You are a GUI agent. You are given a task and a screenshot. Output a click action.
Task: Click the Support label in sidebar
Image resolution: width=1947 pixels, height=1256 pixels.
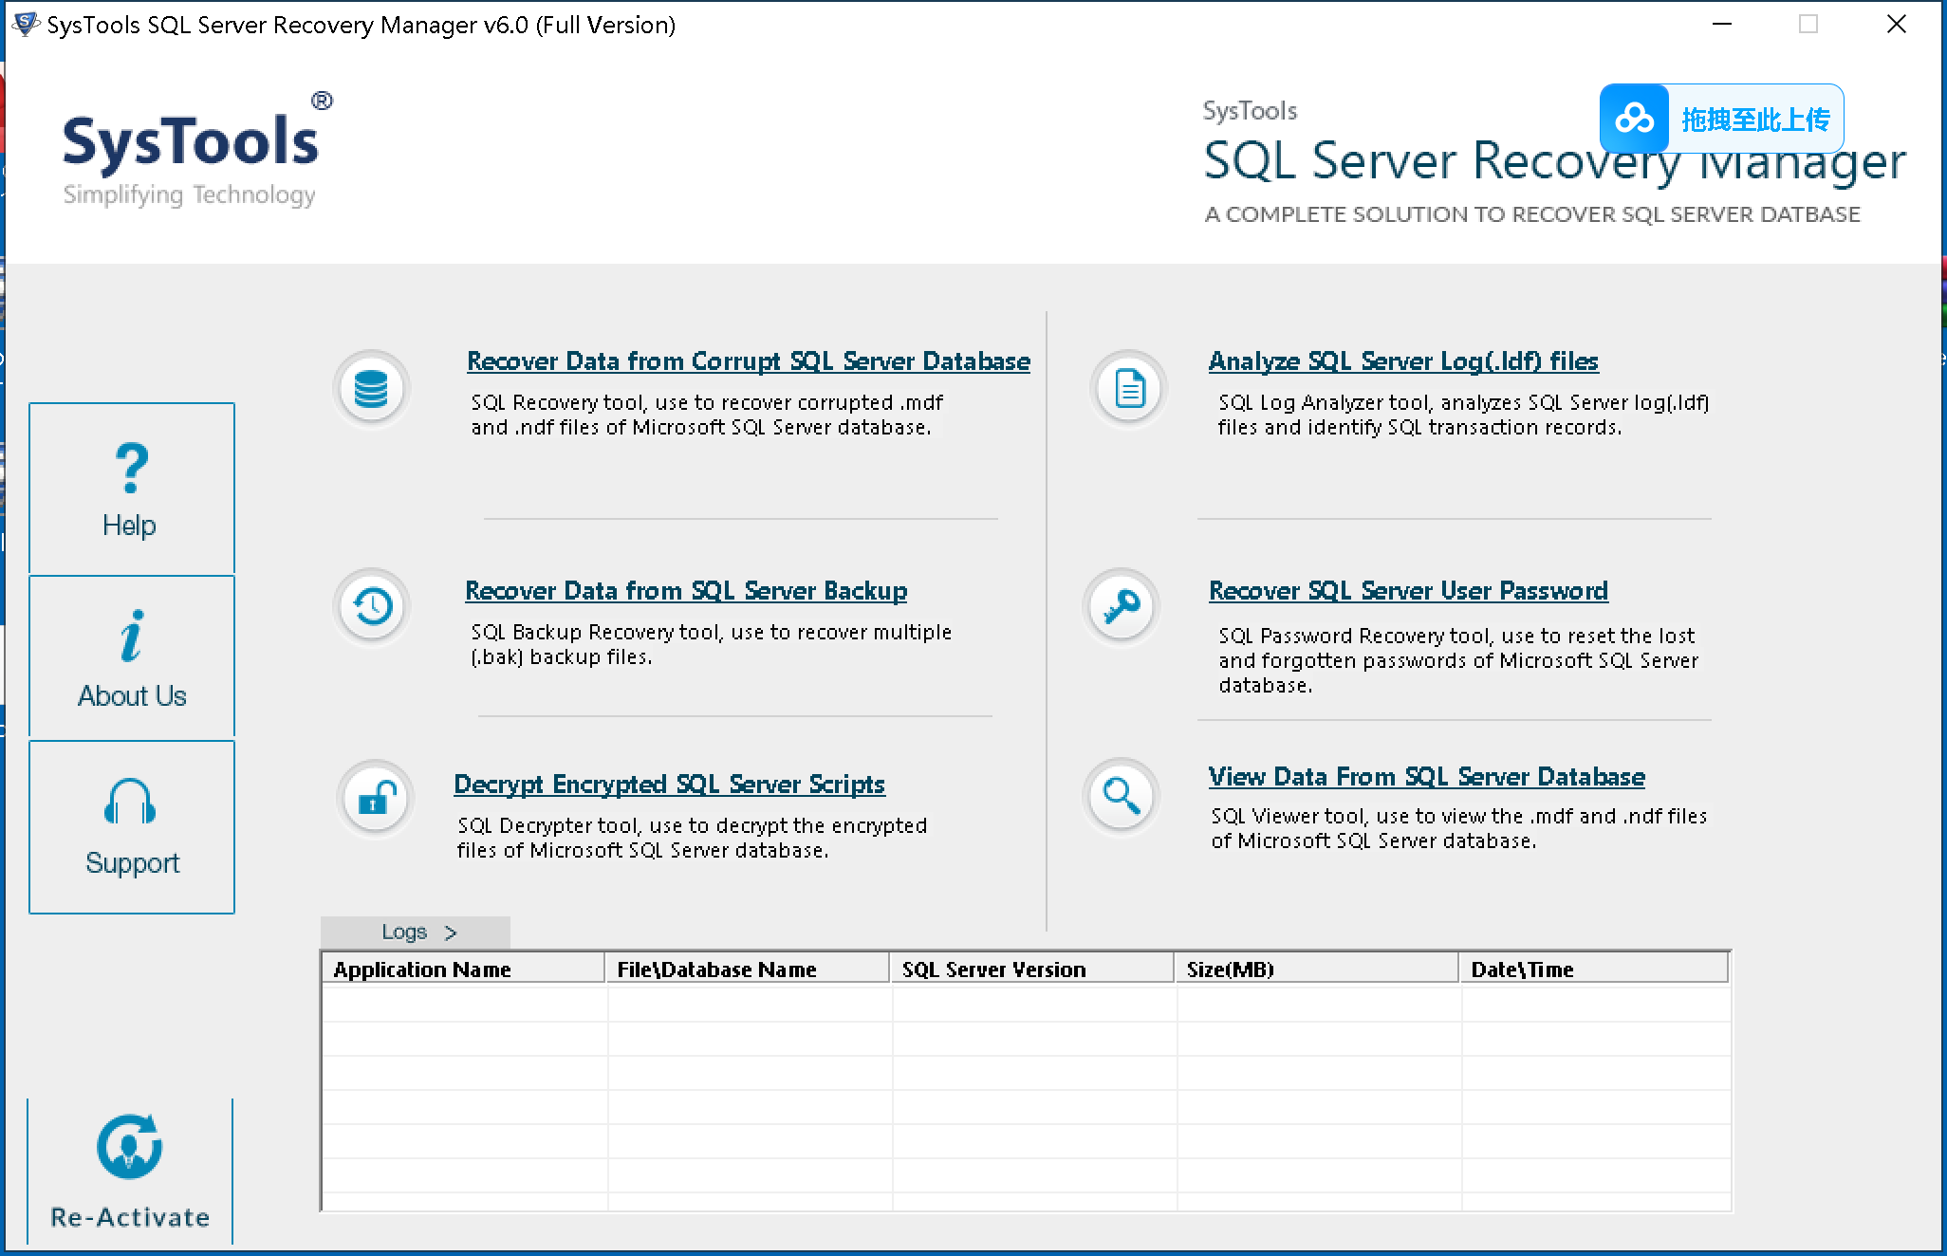pos(132,863)
